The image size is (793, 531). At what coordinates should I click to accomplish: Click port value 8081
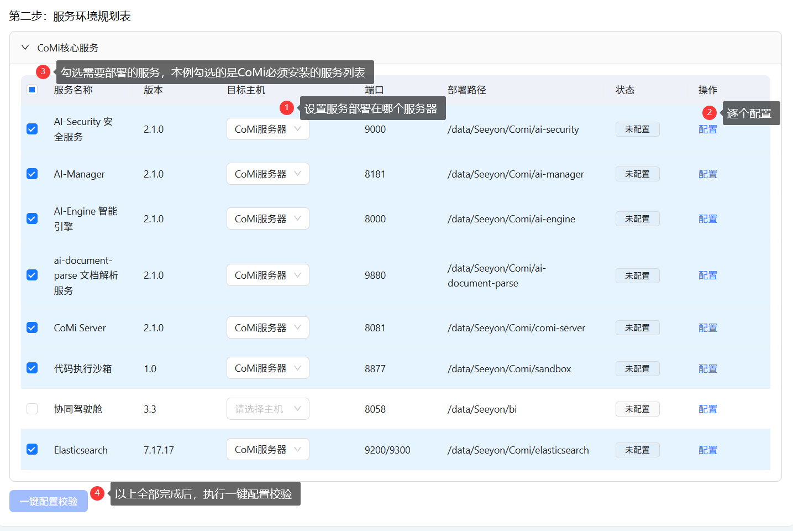(x=375, y=328)
